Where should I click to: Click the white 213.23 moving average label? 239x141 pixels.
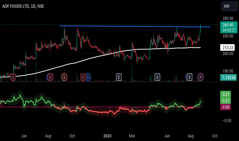227,48
